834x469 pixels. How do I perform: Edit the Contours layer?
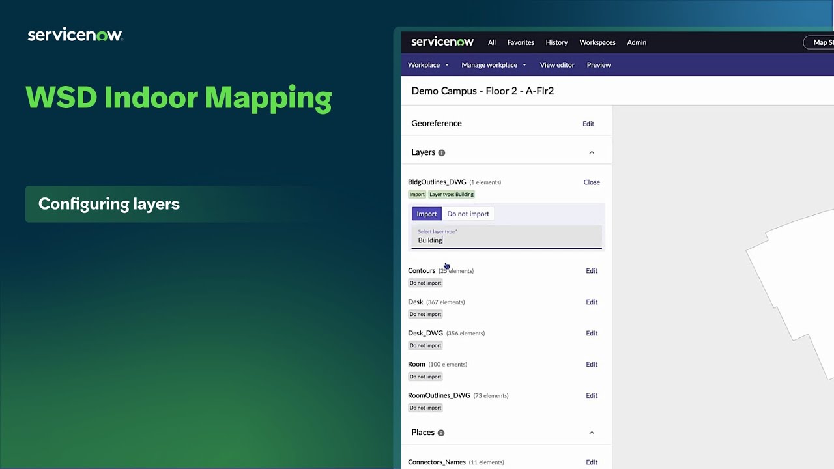coord(592,270)
